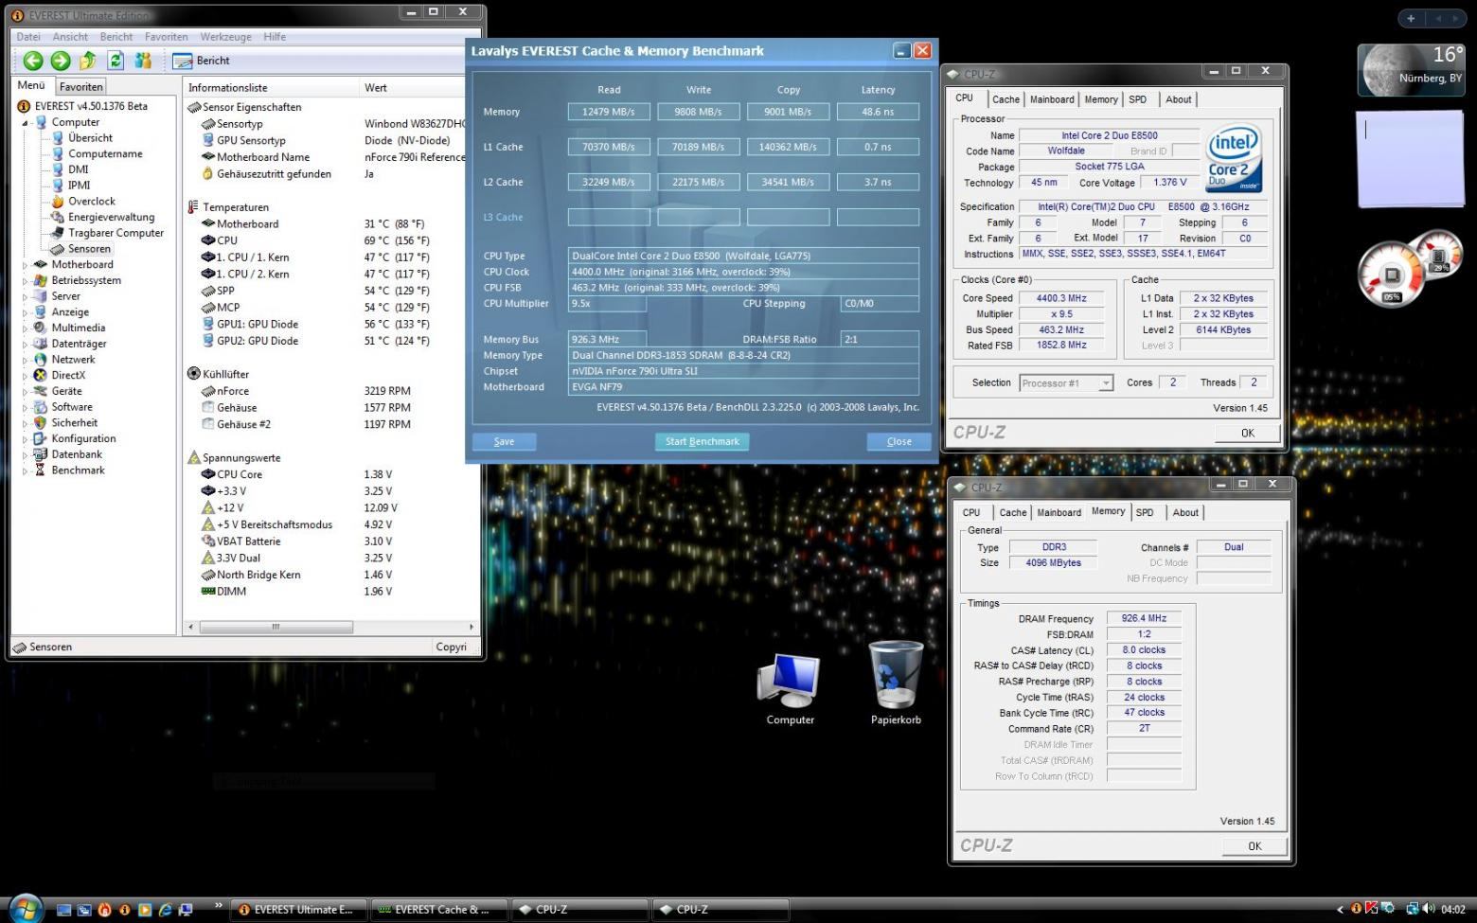Image resolution: width=1477 pixels, height=923 pixels.
Task: Expand the Benchmark tree node
Action: pyautogui.click(x=26, y=470)
